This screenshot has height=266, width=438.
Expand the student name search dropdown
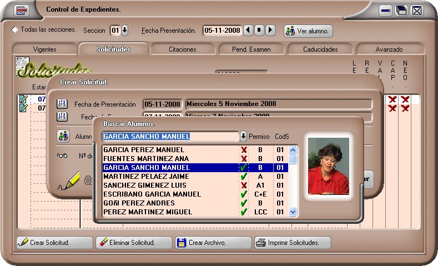click(243, 137)
